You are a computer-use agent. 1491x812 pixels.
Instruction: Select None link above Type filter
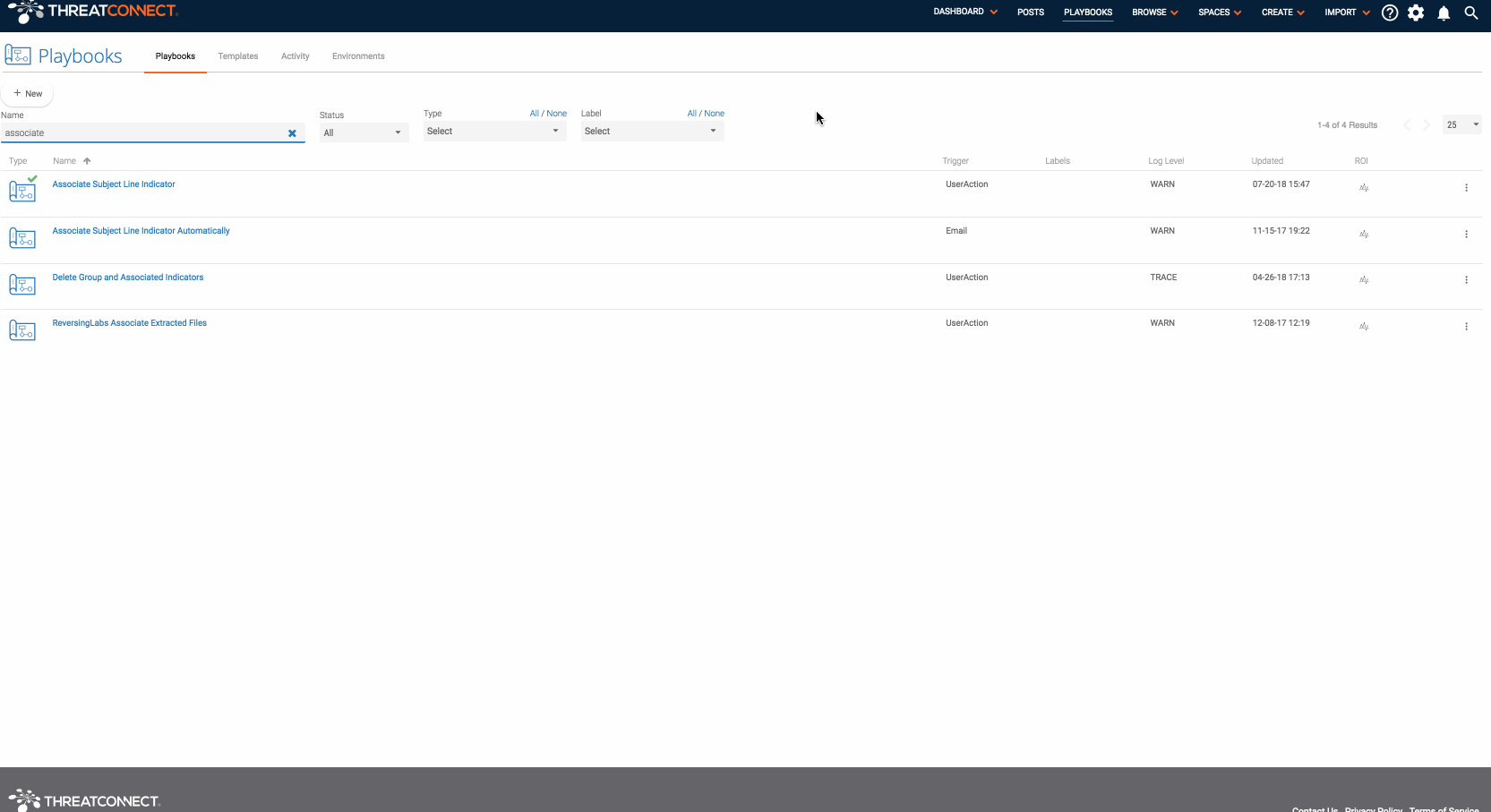(x=557, y=114)
